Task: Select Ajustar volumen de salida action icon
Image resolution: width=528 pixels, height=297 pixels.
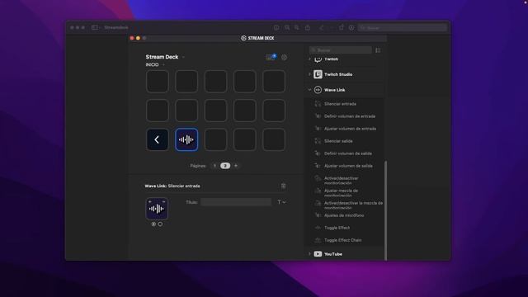Action: (x=318, y=166)
